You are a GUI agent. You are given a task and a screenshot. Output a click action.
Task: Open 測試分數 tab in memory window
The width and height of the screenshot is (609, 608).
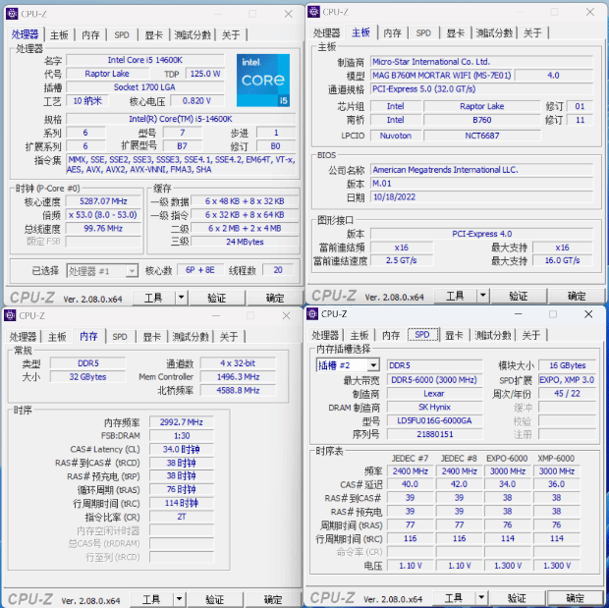click(x=191, y=337)
